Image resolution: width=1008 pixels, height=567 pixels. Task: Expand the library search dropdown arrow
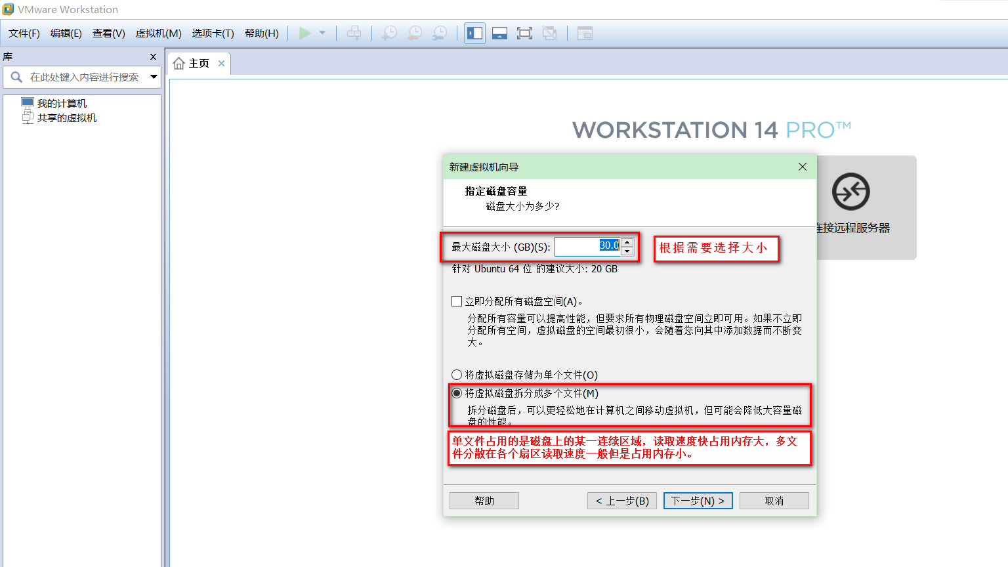155,77
